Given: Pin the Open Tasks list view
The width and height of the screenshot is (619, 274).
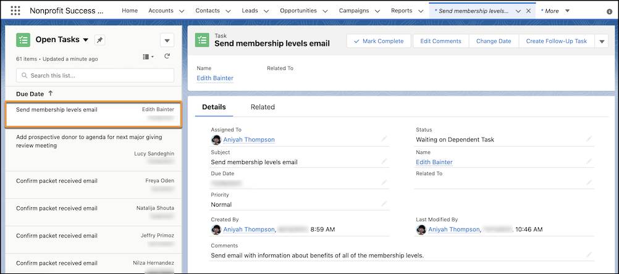Looking at the screenshot, I should (100, 40).
